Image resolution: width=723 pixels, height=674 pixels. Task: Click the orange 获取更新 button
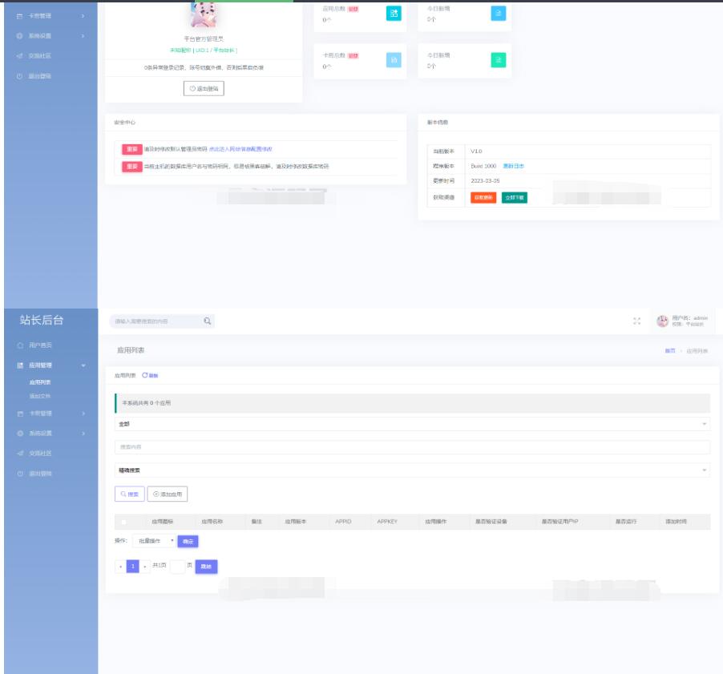483,197
